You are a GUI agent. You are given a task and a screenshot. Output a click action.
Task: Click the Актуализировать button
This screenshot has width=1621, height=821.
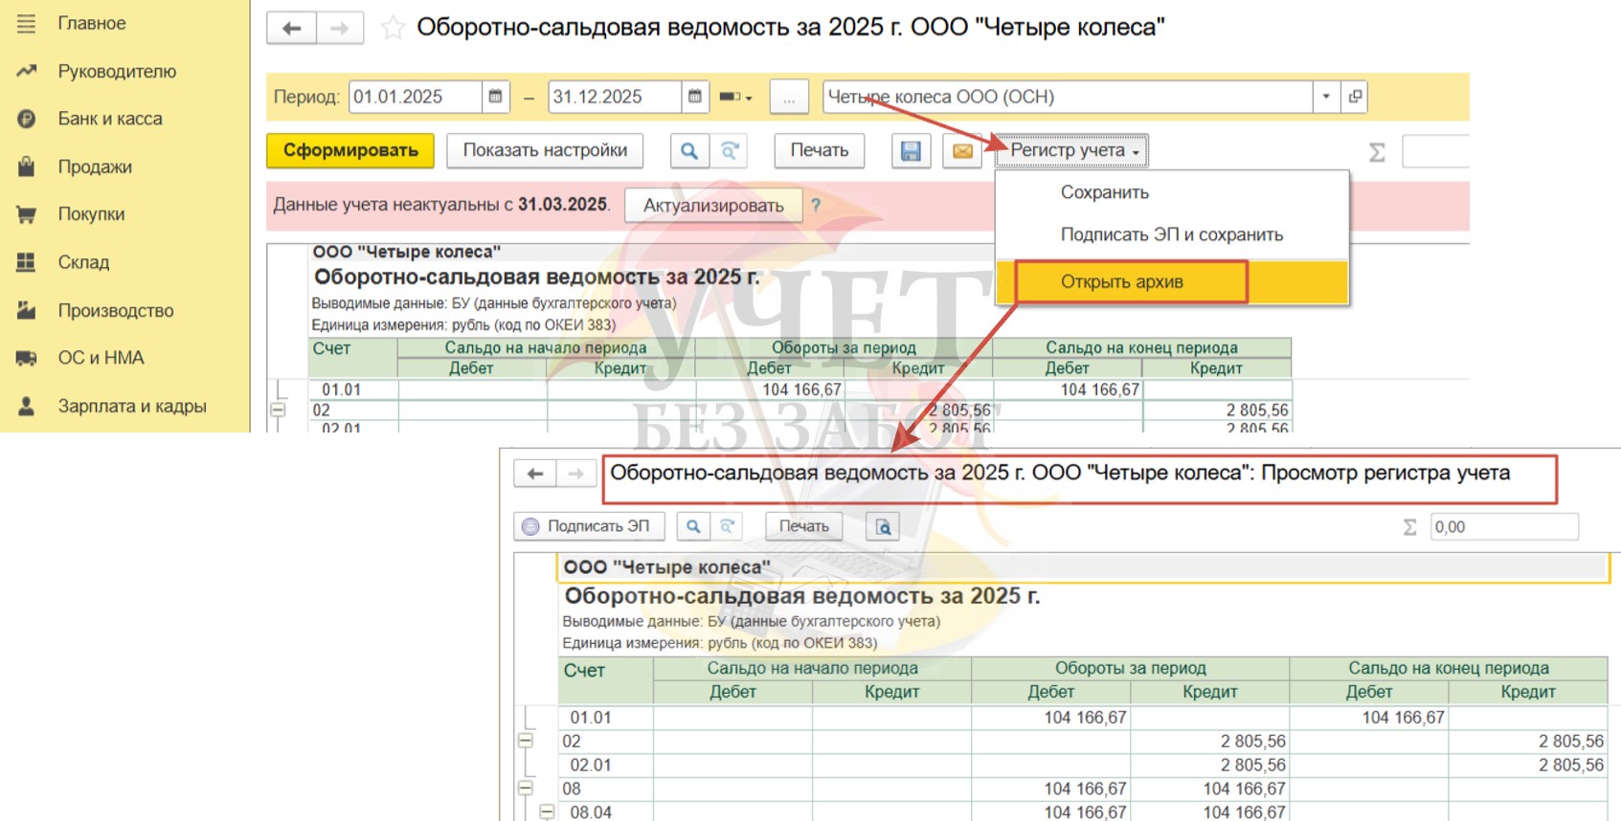pos(712,206)
